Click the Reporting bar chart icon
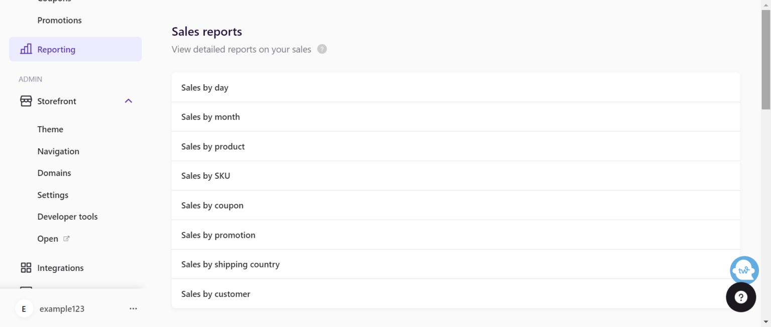The width and height of the screenshot is (771, 327). [26, 49]
